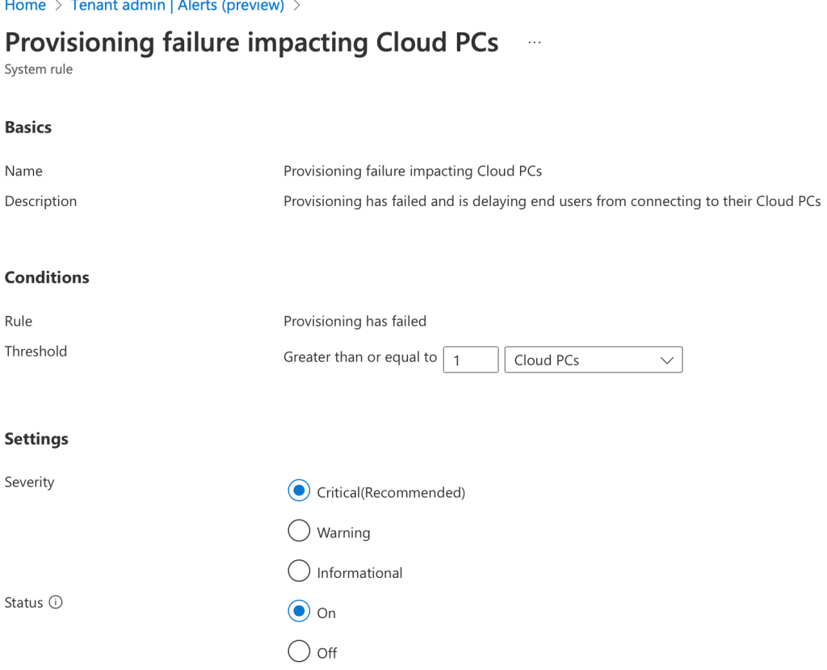Select Critical(Recommended) severity radio button
The width and height of the screenshot is (827, 670).
299,491
